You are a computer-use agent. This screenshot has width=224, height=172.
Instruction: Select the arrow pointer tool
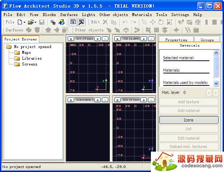coord(144,22)
